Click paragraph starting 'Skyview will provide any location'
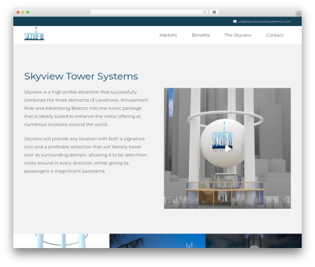Screen dimensions: 315x267 tap(86, 155)
